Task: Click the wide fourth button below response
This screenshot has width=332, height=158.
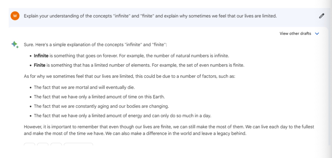Action: click(78, 144)
